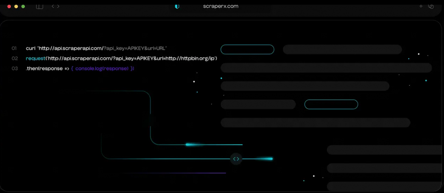Show the tab overview icon

pyautogui.click(x=431, y=6)
